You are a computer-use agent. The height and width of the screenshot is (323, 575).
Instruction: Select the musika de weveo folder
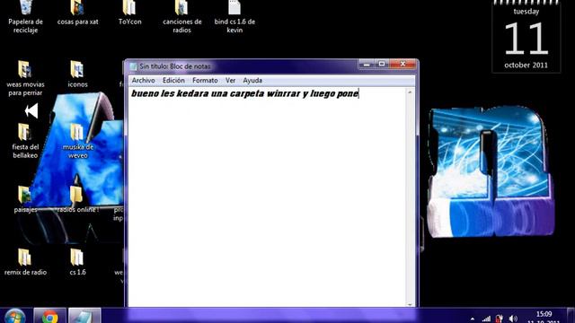[x=78, y=141]
